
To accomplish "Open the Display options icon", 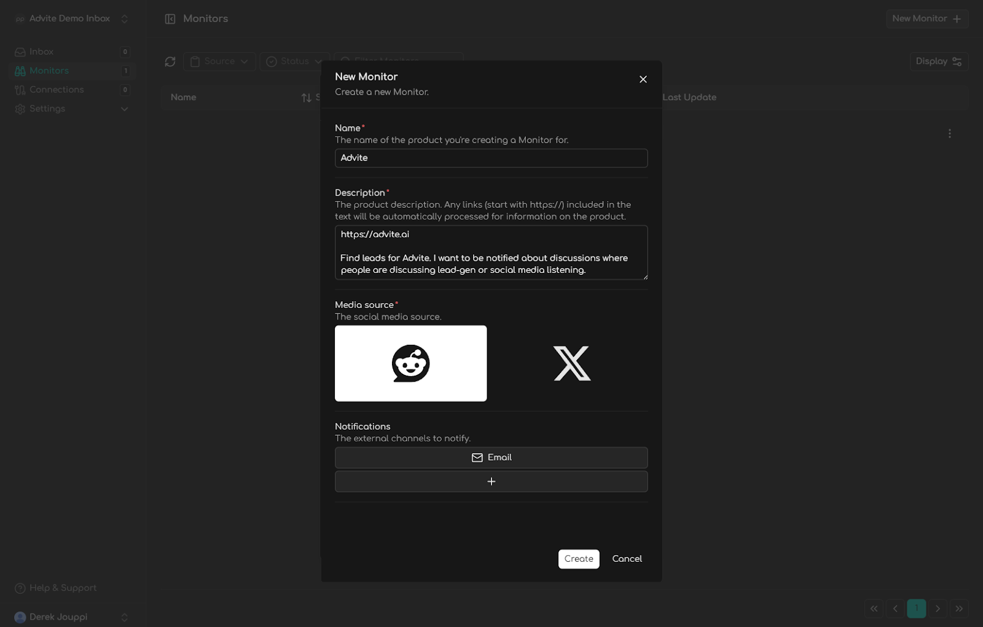I will [x=957, y=61].
